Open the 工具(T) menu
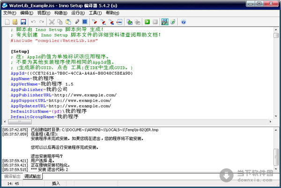The width and height of the screenshot is (281, 188). click(95, 13)
